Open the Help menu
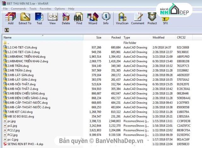Image resolution: width=202 pixels, height=148 pixels. coord(71,9)
